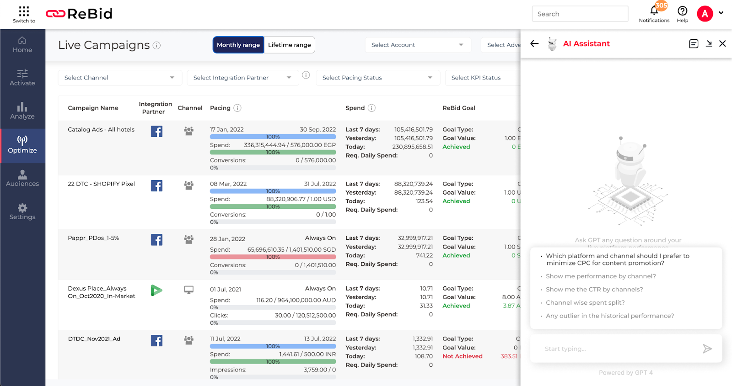
Task: Click info icon next to Live Campaigns
Action: (156, 45)
